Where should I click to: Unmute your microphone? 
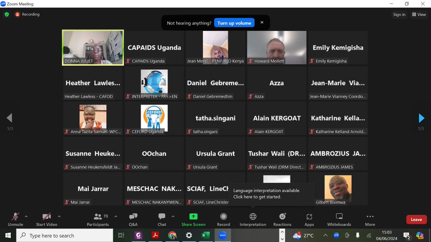[x=15, y=219]
